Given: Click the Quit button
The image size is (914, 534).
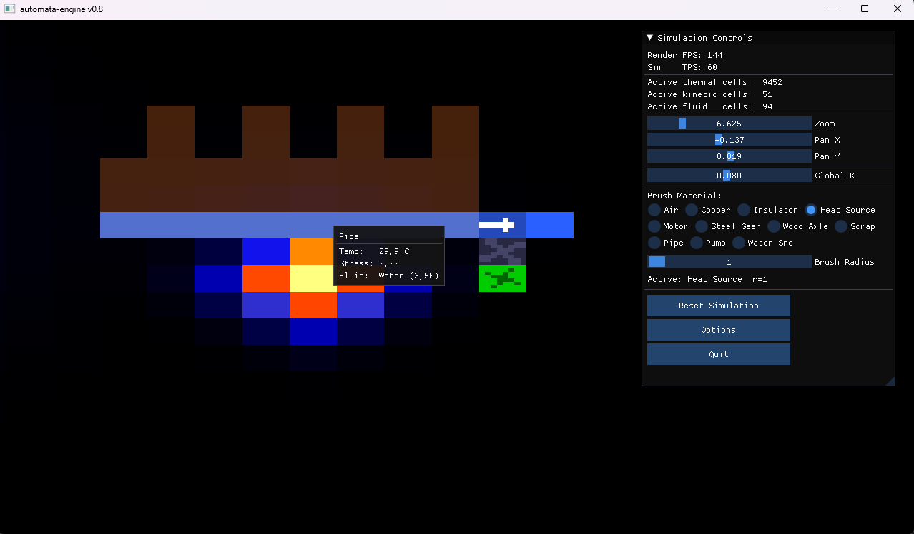Looking at the screenshot, I should 719,354.
